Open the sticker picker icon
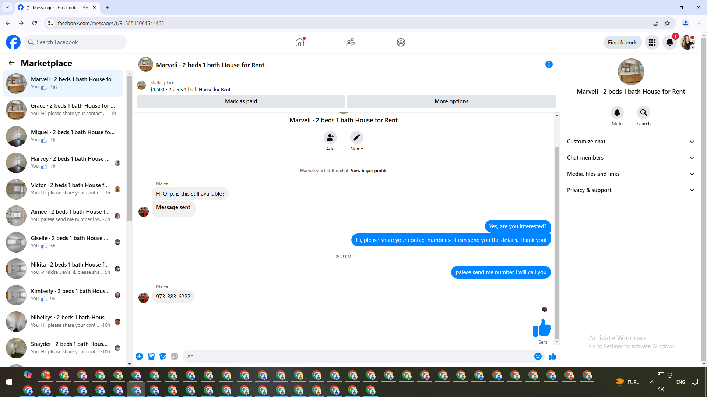707x397 pixels. (x=163, y=356)
